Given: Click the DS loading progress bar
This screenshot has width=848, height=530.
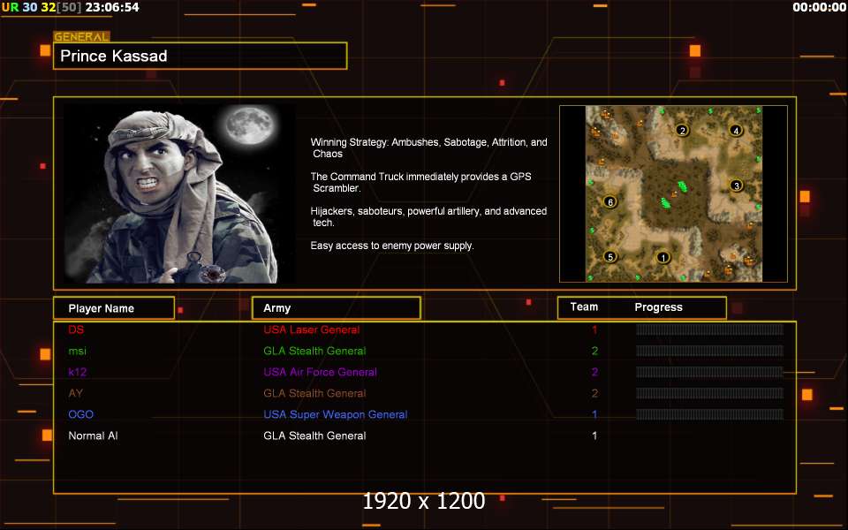Looking at the screenshot, I should point(709,329).
